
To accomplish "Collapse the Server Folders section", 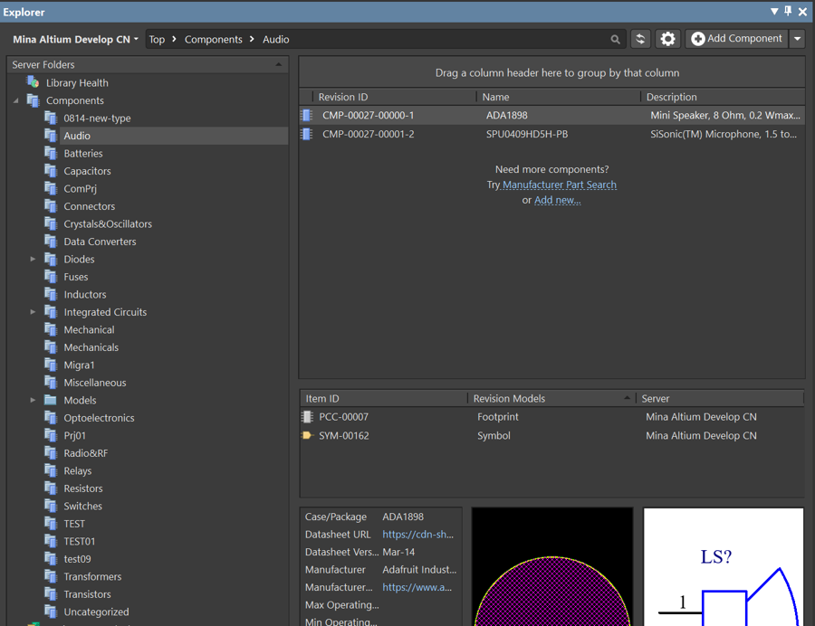I will (279, 64).
